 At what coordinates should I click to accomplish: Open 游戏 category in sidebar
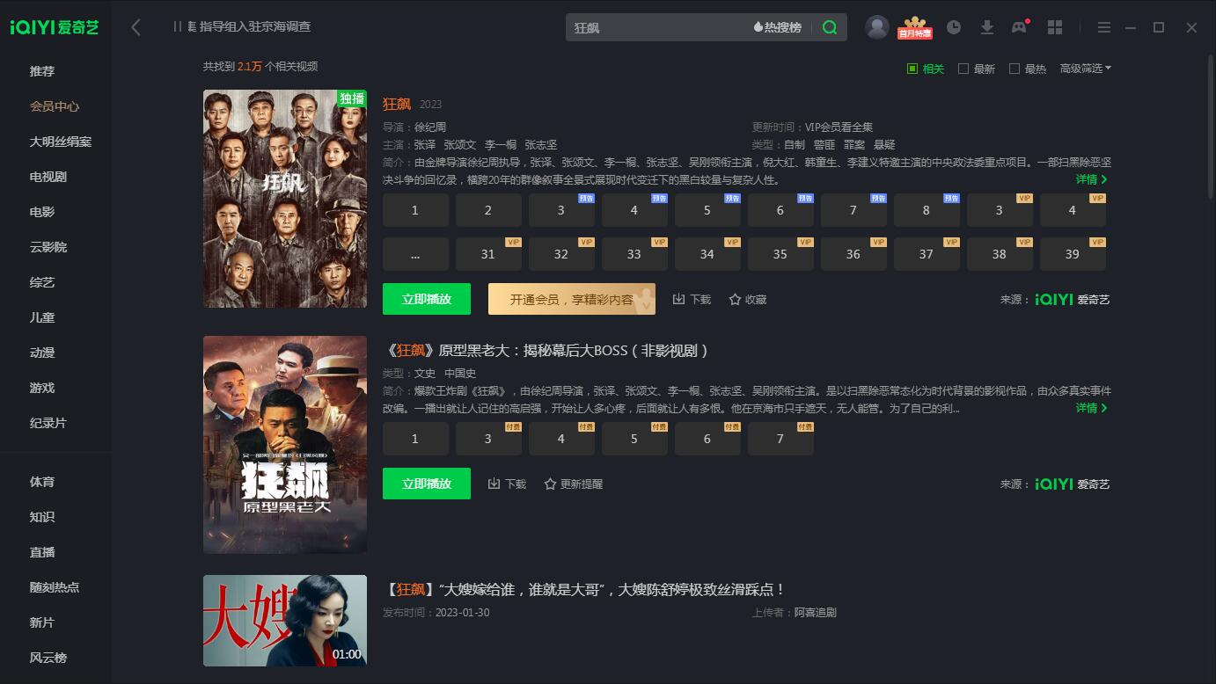42,388
